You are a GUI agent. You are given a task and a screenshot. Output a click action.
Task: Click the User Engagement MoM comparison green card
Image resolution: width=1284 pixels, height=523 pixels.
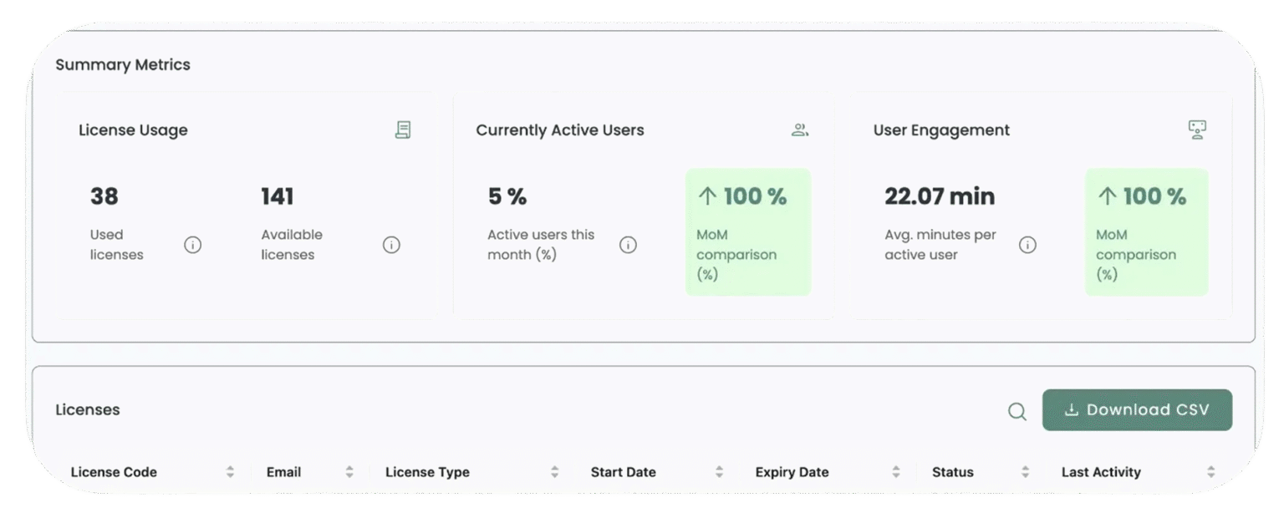pyautogui.click(x=1146, y=232)
